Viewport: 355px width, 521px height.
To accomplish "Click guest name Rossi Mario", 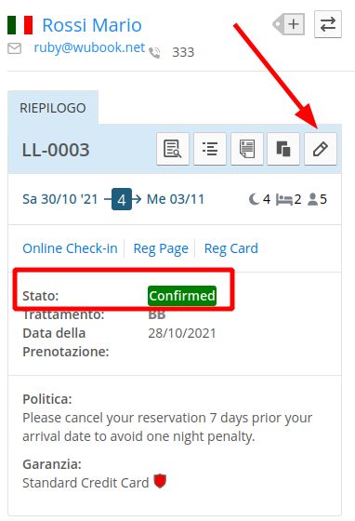I will pos(92,25).
